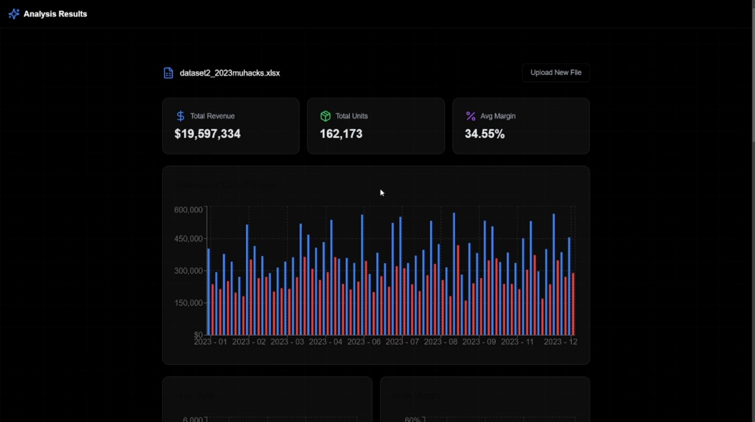The width and height of the screenshot is (755, 422).
Task: Click the Total Units label
Action: click(352, 116)
